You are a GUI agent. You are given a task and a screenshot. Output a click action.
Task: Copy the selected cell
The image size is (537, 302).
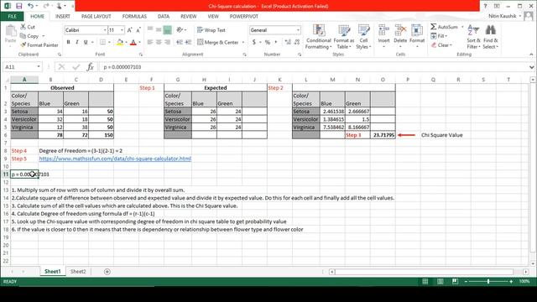30,36
